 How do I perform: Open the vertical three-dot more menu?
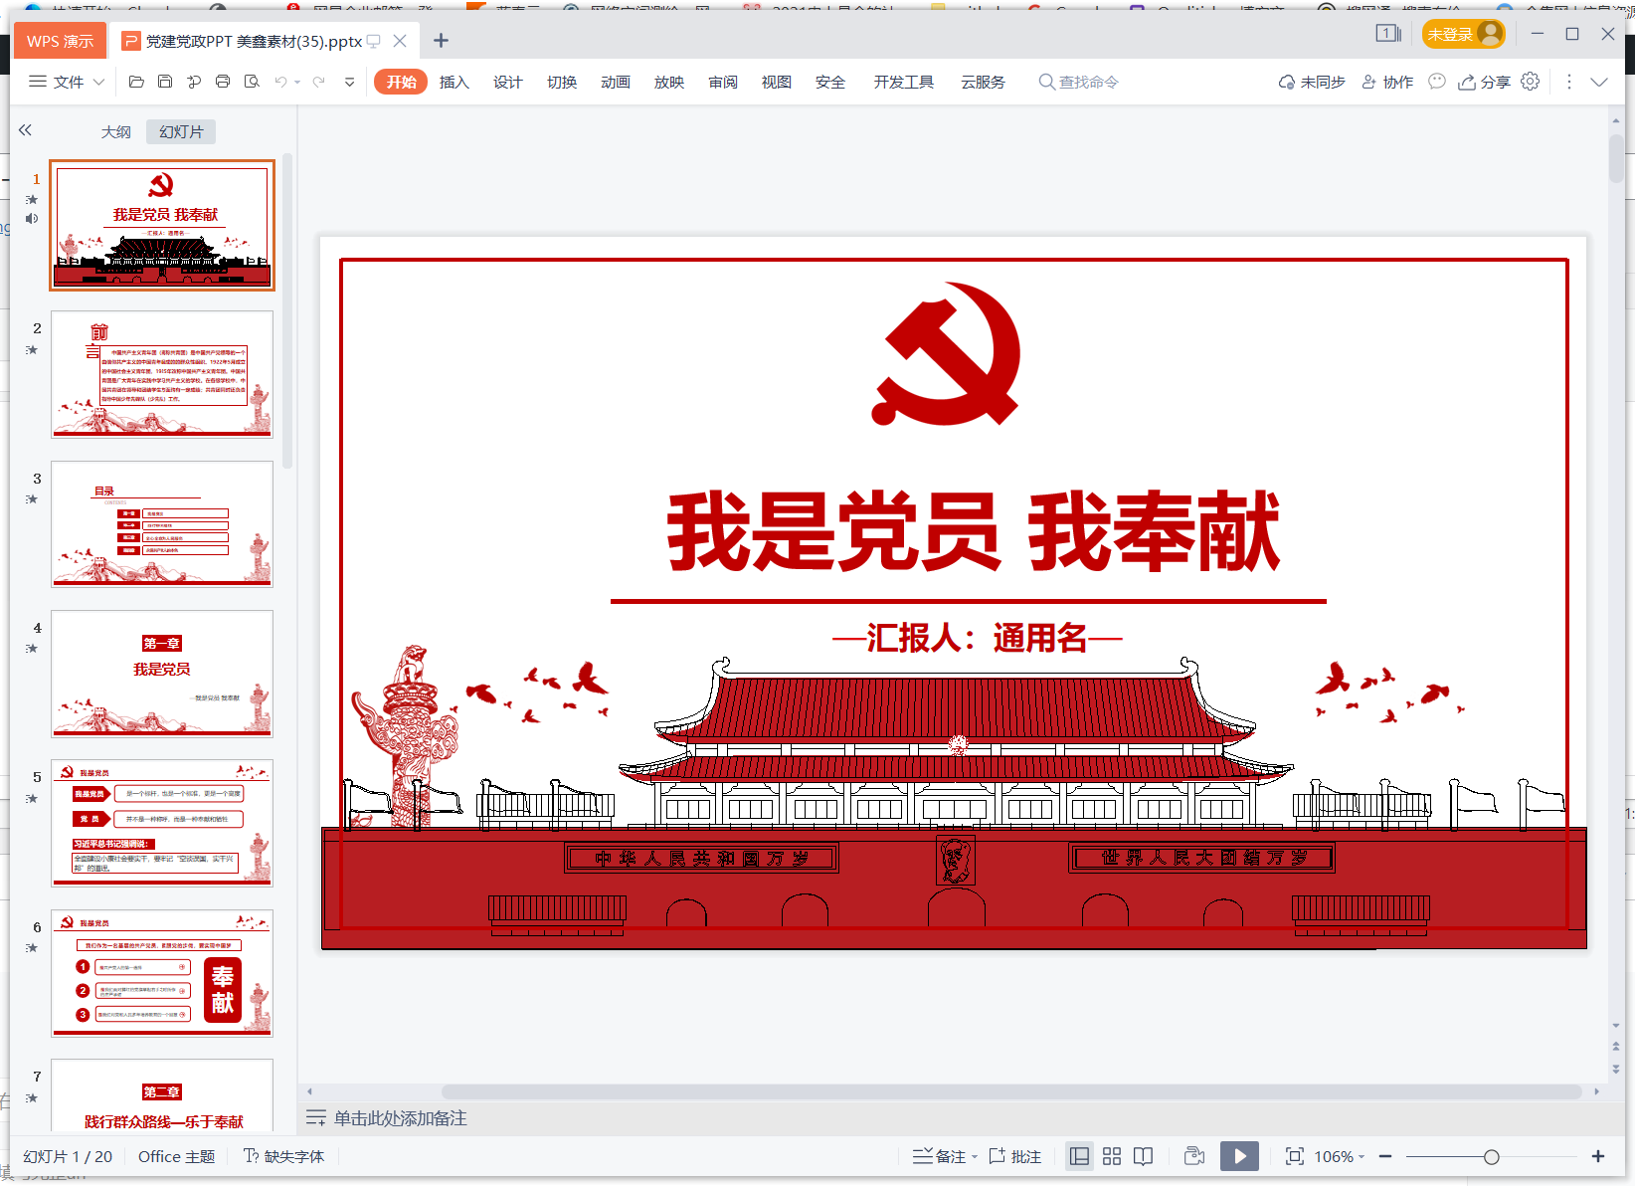point(1569,82)
